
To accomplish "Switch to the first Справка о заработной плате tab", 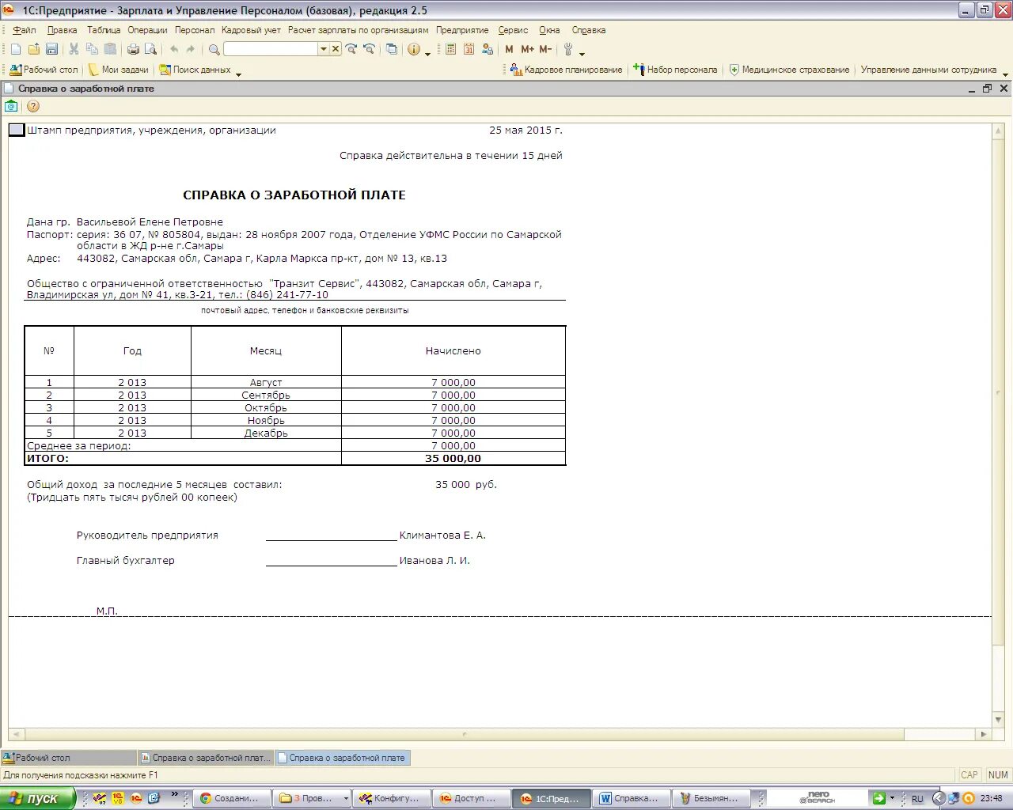I will click(206, 758).
